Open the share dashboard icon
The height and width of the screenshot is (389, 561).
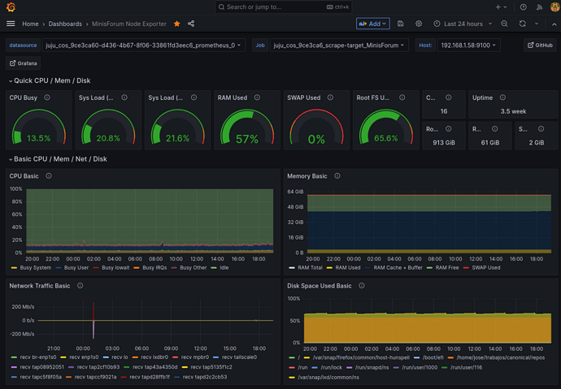point(191,24)
